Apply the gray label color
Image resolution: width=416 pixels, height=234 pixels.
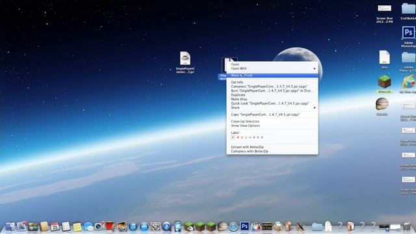(x=262, y=137)
